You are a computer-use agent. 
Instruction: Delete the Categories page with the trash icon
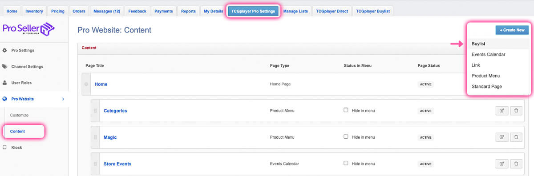[516, 111]
